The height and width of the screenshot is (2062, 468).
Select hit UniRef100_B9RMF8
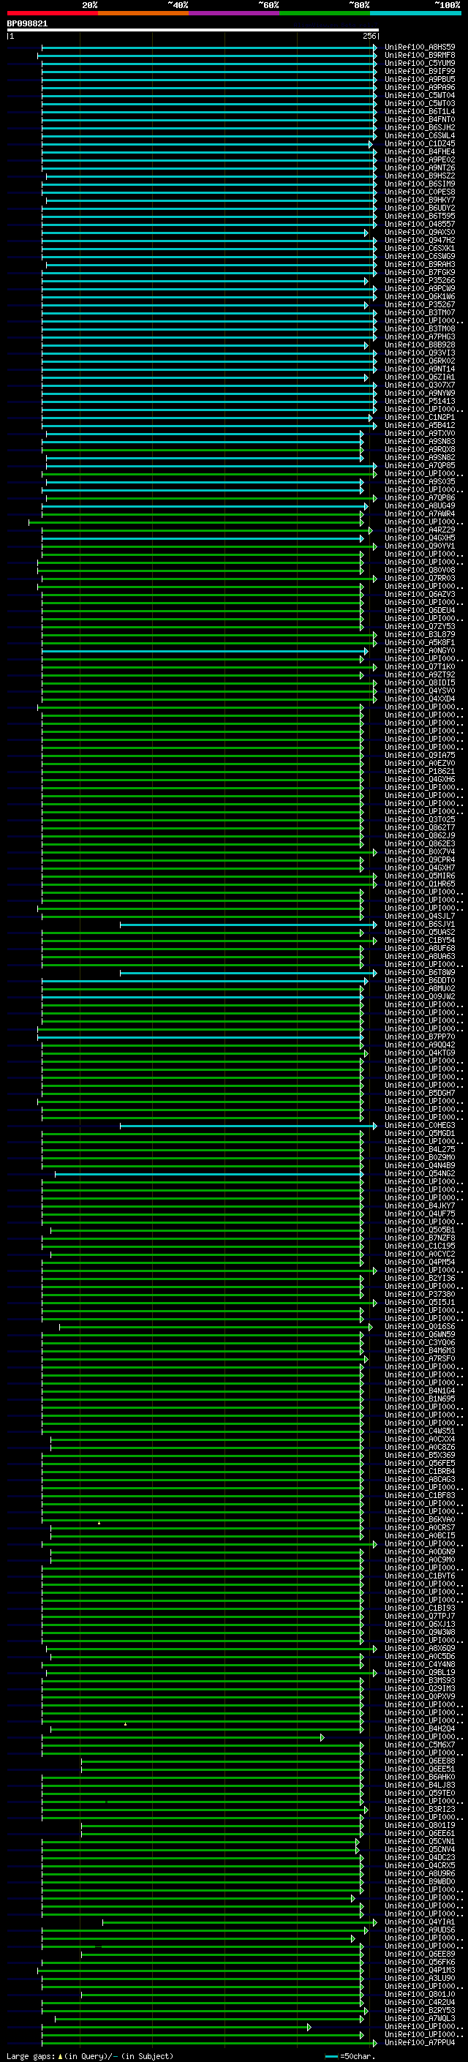[x=420, y=56]
